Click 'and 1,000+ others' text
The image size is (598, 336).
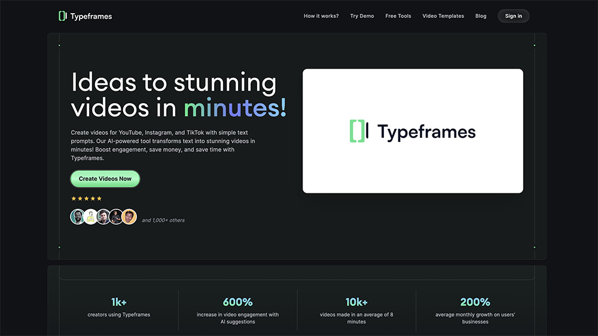pyautogui.click(x=163, y=220)
